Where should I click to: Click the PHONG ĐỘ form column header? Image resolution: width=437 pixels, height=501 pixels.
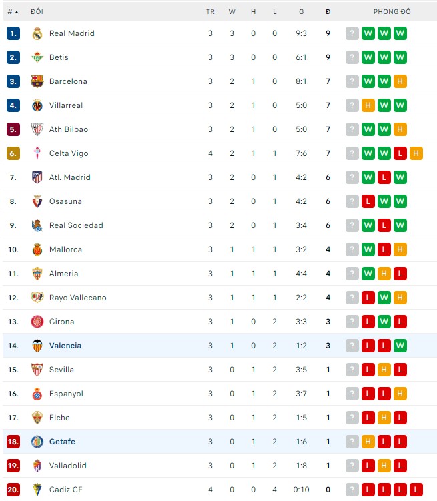pos(392,12)
